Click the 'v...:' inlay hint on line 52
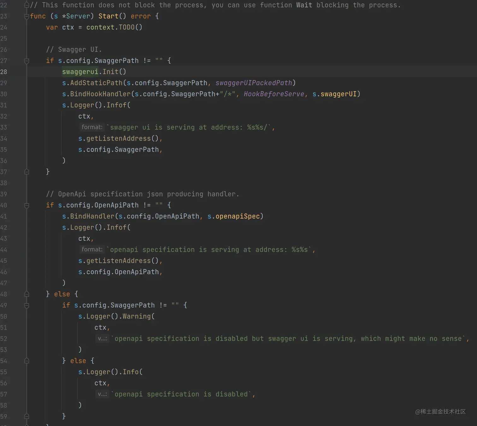This screenshot has width=477, height=426. click(x=102, y=339)
